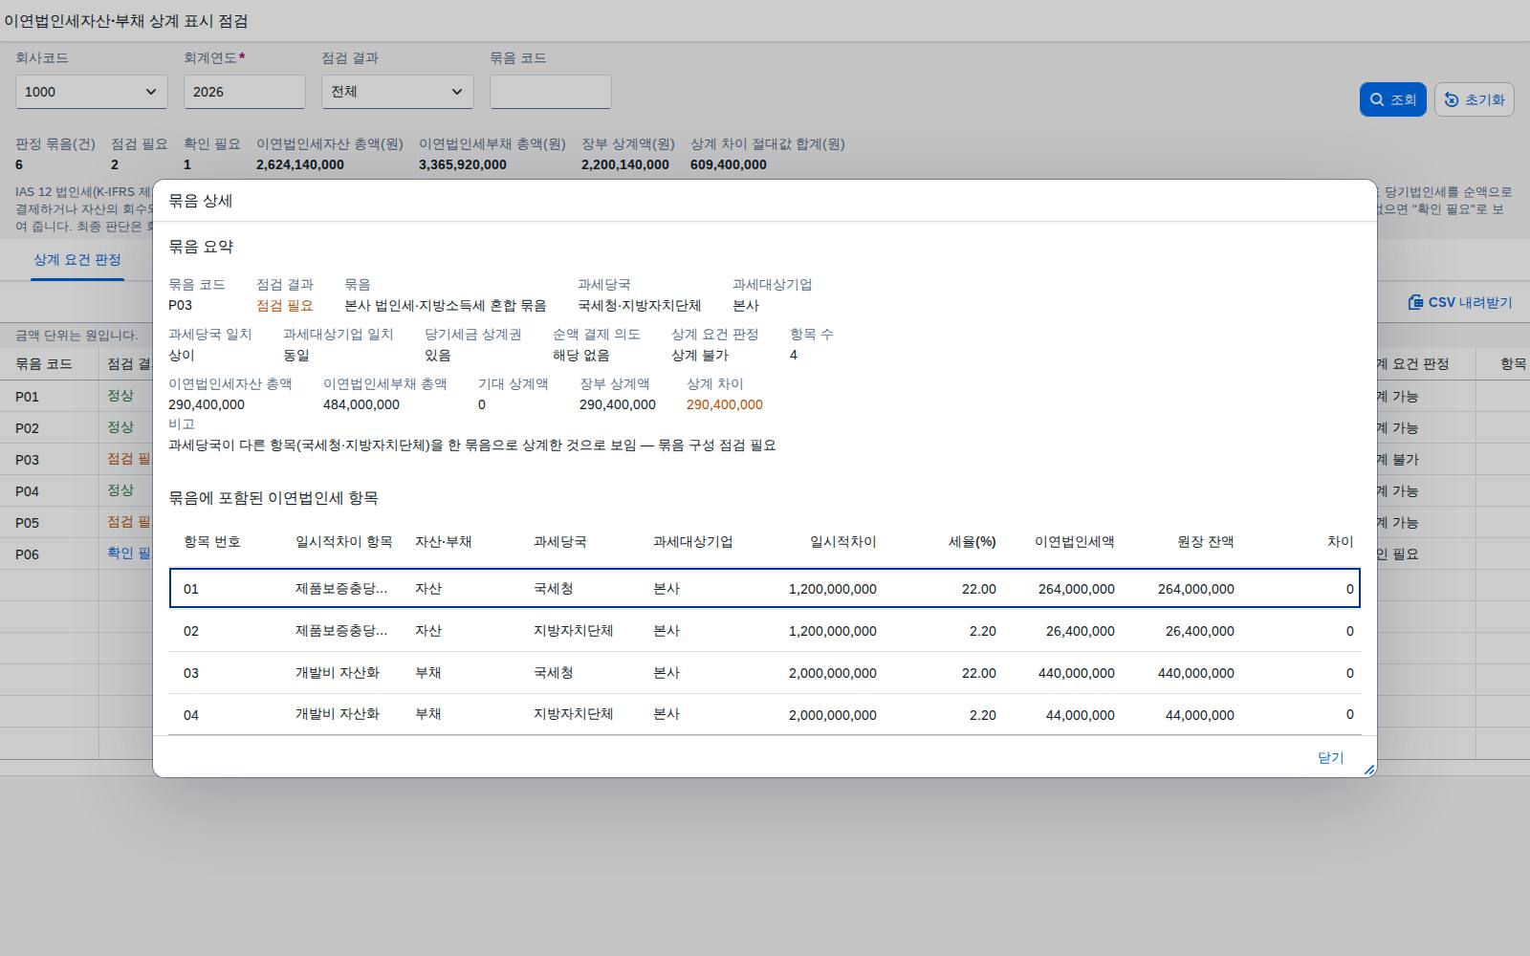This screenshot has width=1530, height=956.
Task: Click the 본사 법인세·지방소득세 혼합 묶음 name
Action: [446, 306]
